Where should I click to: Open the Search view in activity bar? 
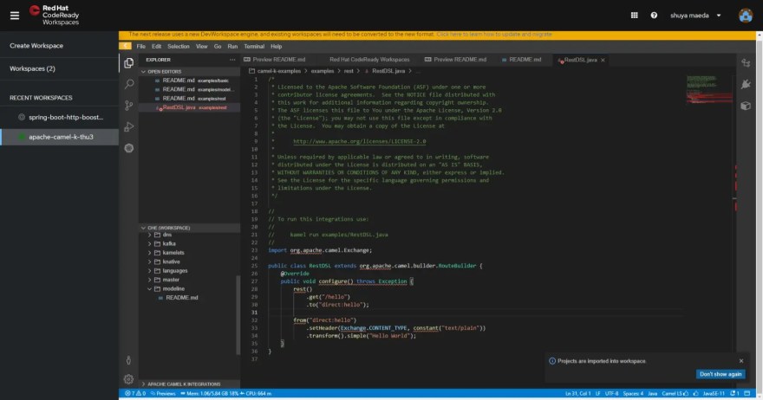129,84
